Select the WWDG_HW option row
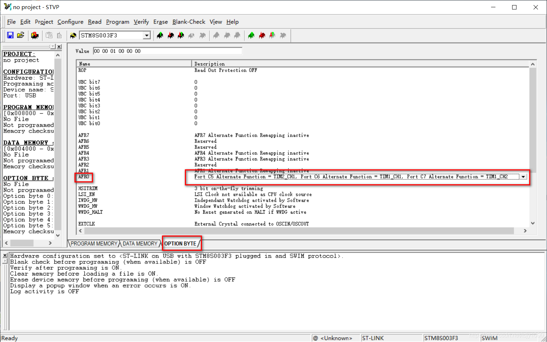This screenshot has width=547, height=342. coord(88,206)
